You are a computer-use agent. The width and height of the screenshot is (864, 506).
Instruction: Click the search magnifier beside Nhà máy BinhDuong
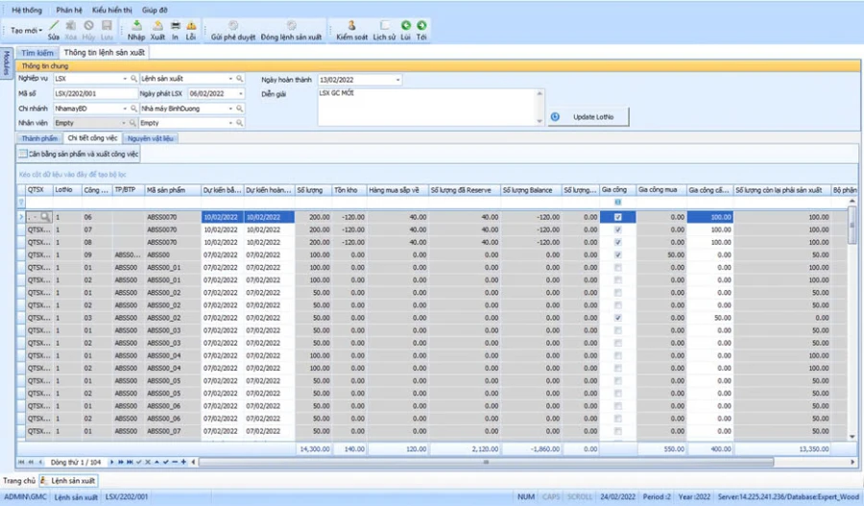(240, 108)
